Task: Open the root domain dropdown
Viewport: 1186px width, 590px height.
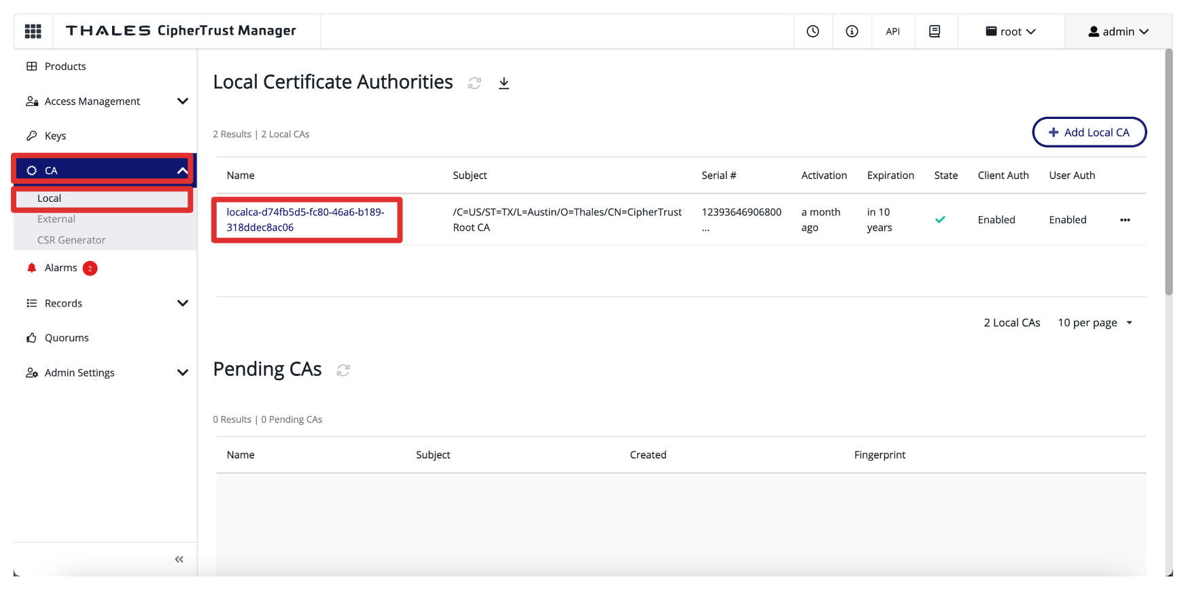Action: 1011,31
